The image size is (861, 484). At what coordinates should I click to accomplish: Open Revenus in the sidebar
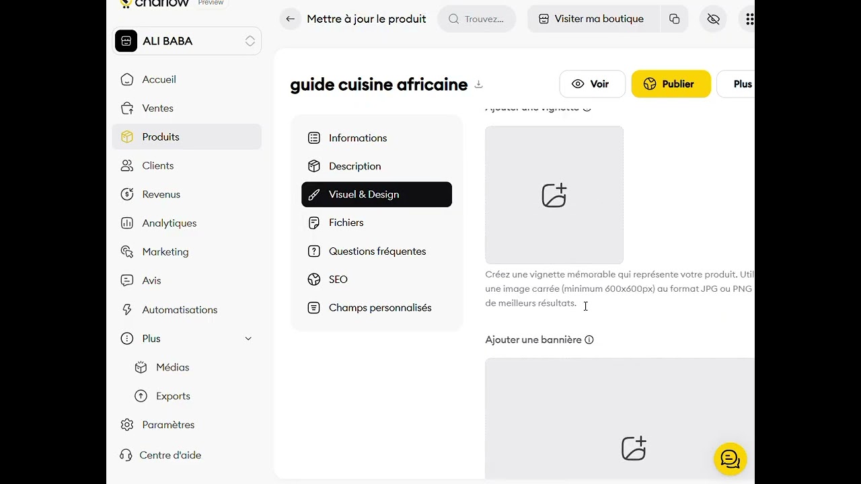[x=187, y=194]
